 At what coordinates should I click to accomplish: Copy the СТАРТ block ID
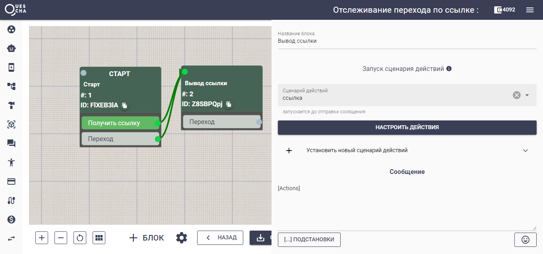(x=124, y=105)
